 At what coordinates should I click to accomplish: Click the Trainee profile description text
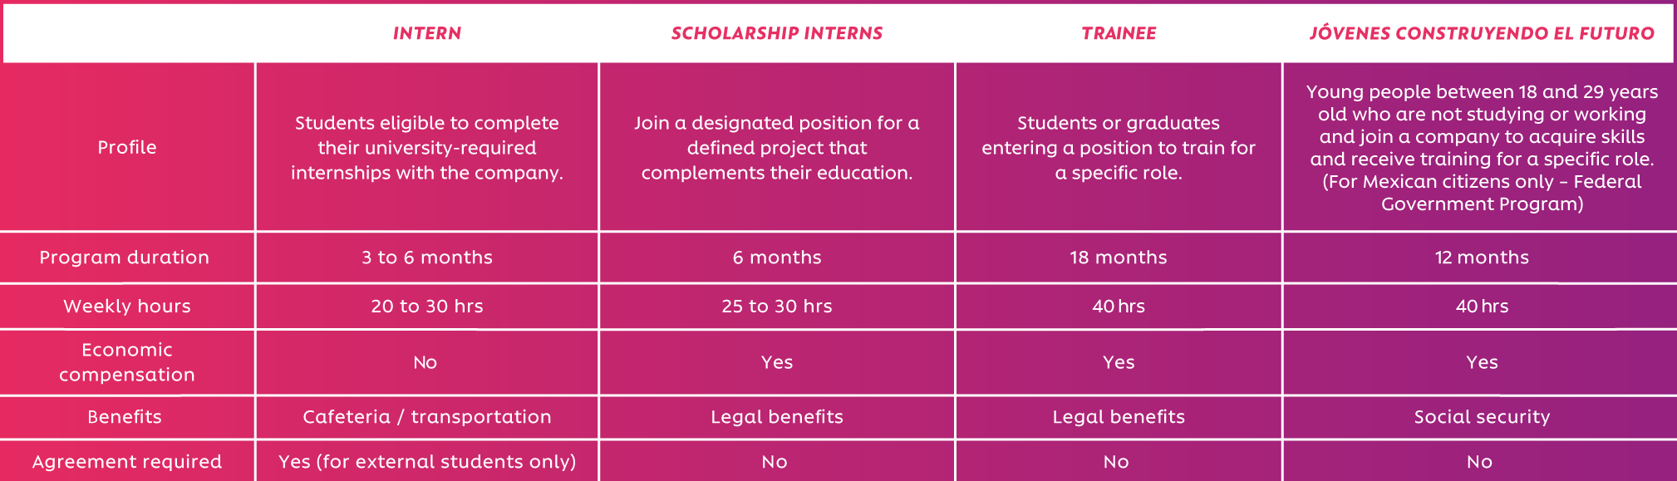(x=1119, y=148)
